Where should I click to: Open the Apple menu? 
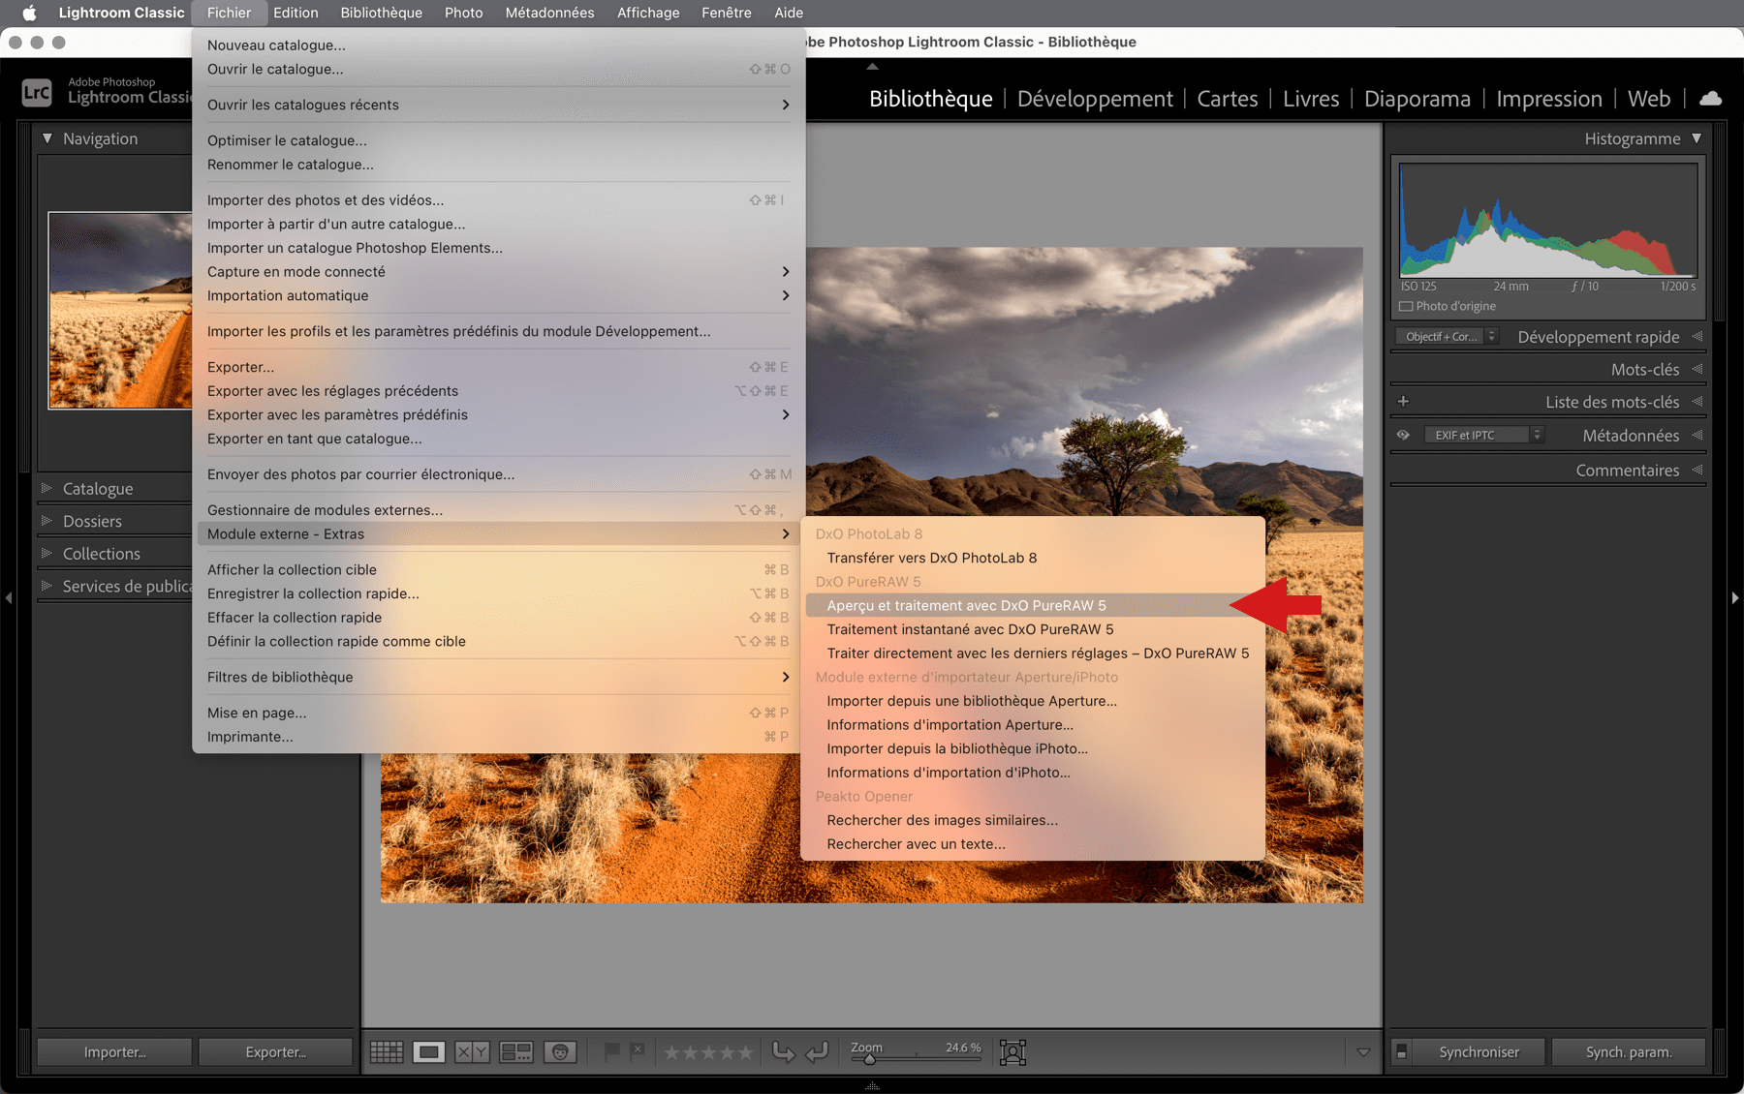29,13
